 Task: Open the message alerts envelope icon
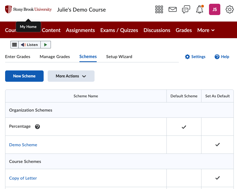tap(172, 9)
